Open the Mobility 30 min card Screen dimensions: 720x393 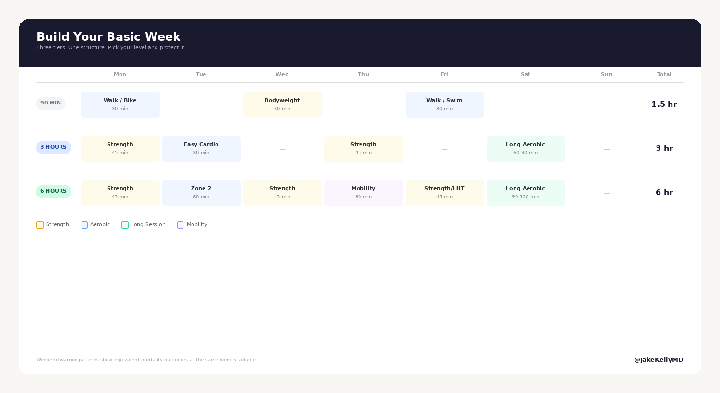pos(364,193)
